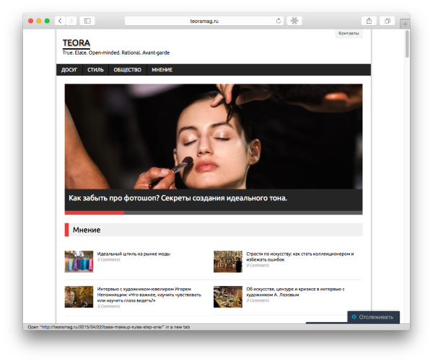
Task: Open interview with jeweler Игорь Непомнящий
Action: click(149, 295)
